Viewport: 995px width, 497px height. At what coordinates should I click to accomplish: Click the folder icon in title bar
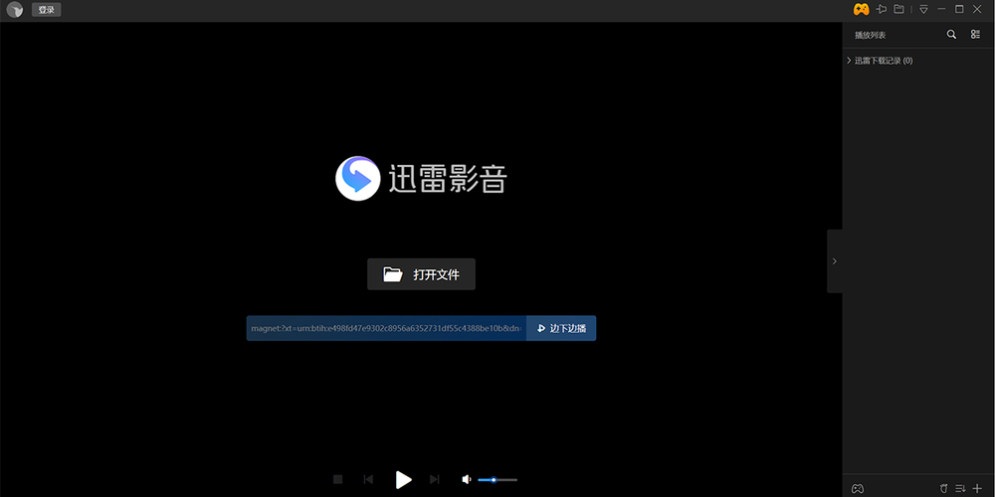[x=898, y=9]
